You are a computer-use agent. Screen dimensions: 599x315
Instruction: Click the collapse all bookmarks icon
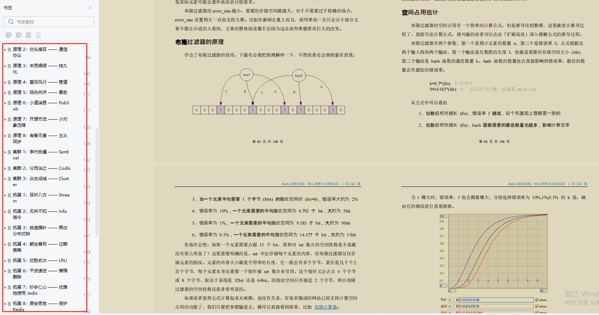(x=19, y=35)
